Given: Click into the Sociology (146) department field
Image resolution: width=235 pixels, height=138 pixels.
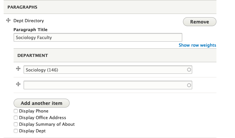Looking at the screenshot, I should [x=104, y=70].
